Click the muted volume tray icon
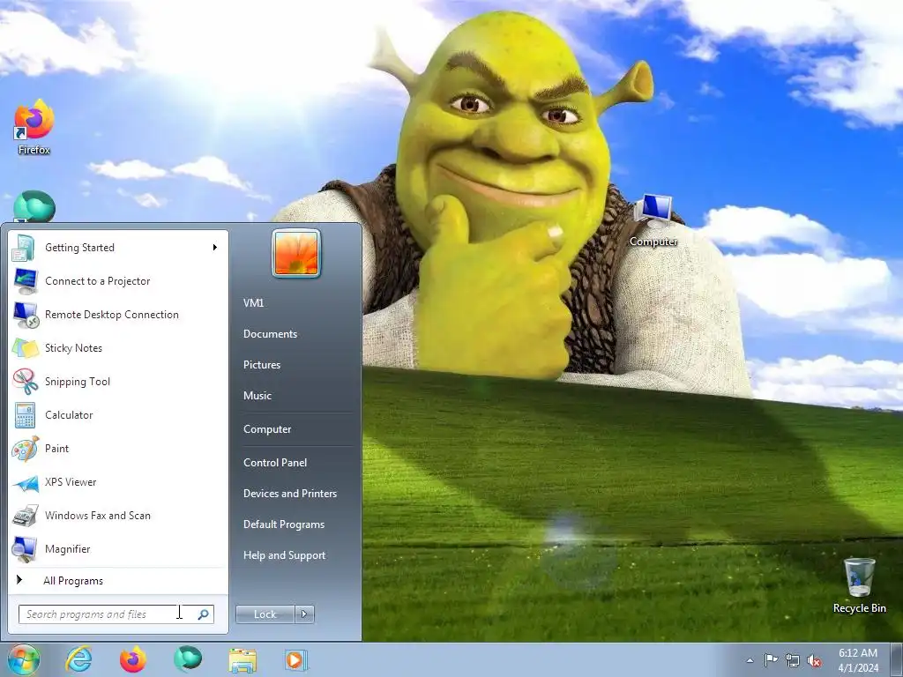This screenshot has width=903, height=677. pyautogui.click(x=814, y=660)
